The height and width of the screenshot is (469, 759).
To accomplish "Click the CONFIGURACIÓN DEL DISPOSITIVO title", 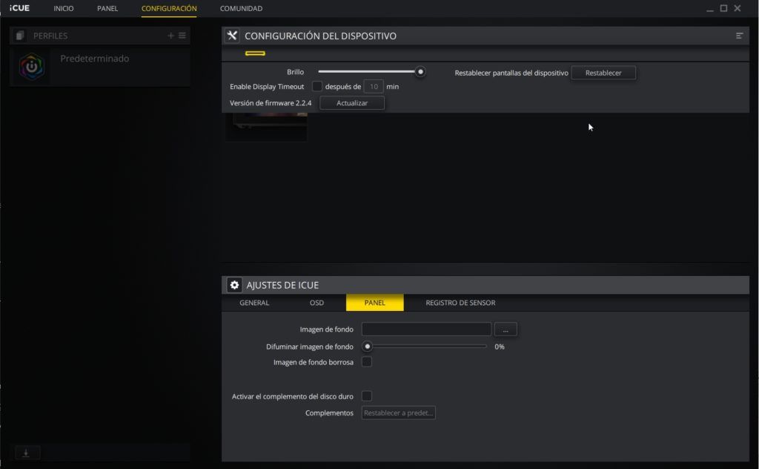I will pyautogui.click(x=320, y=36).
